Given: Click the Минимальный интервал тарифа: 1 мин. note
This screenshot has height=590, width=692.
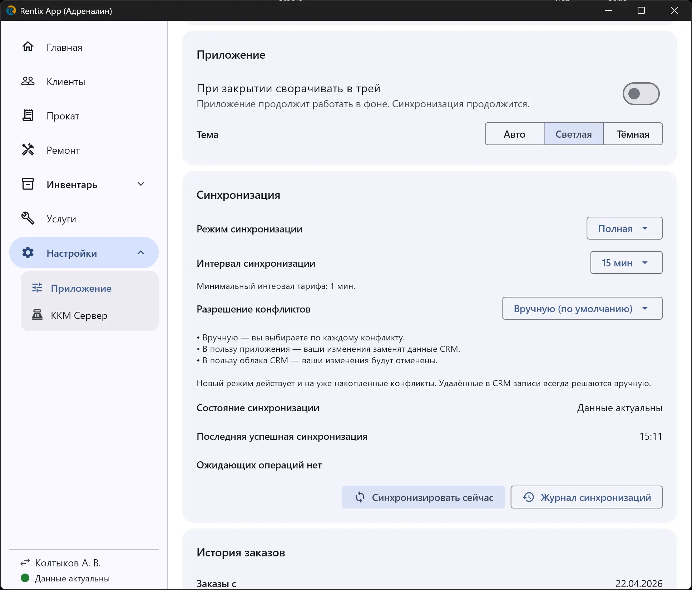Looking at the screenshot, I should (x=276, y=286).
